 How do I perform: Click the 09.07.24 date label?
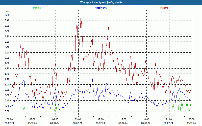(191, 123)
